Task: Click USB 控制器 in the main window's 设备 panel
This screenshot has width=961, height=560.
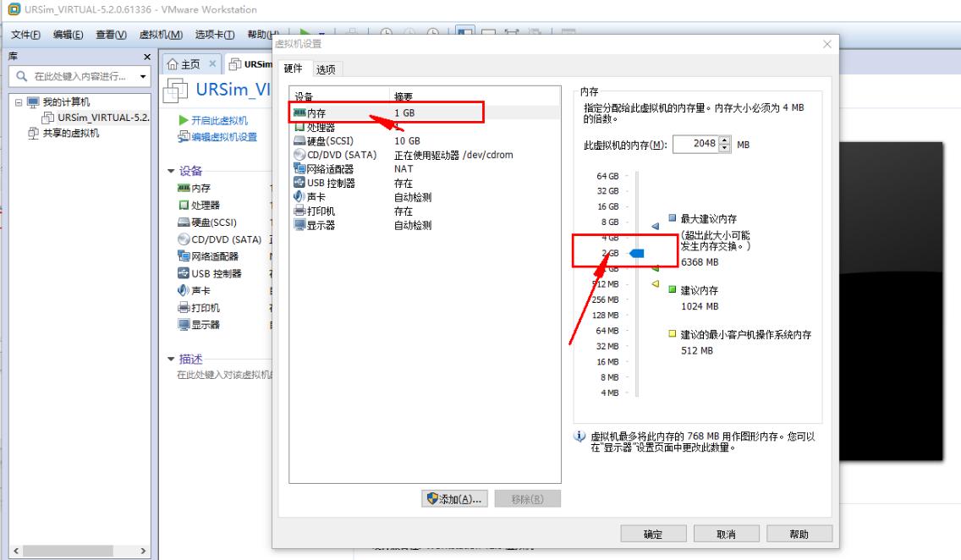Action: point(210,273)
